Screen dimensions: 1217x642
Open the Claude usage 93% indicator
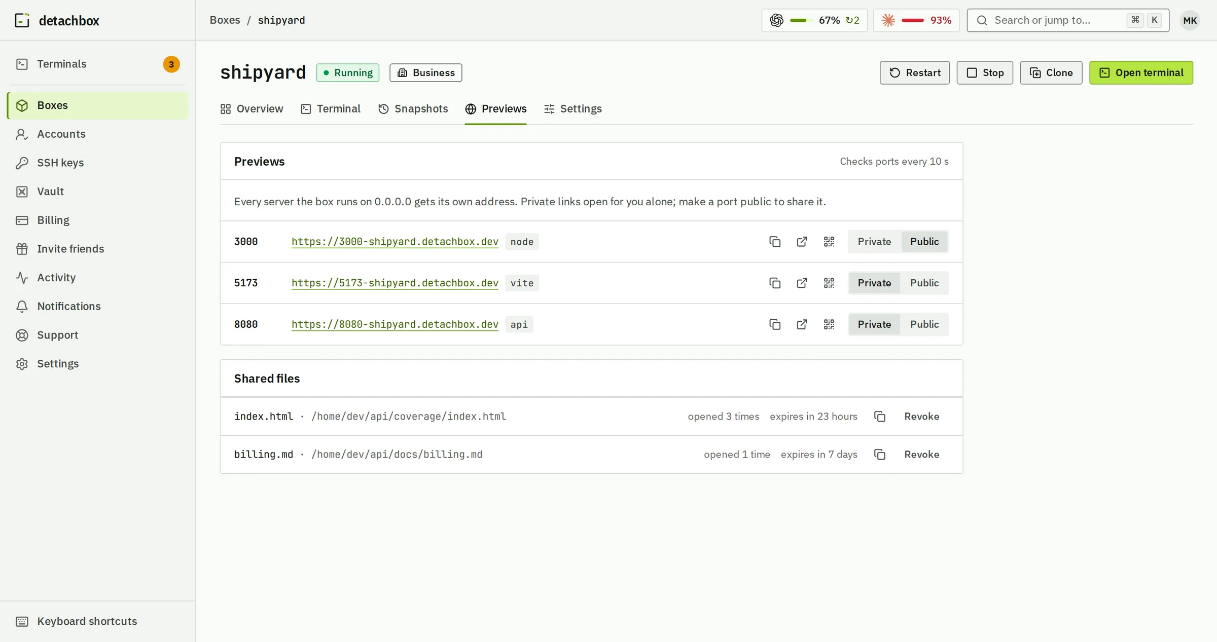click(916, 20)
